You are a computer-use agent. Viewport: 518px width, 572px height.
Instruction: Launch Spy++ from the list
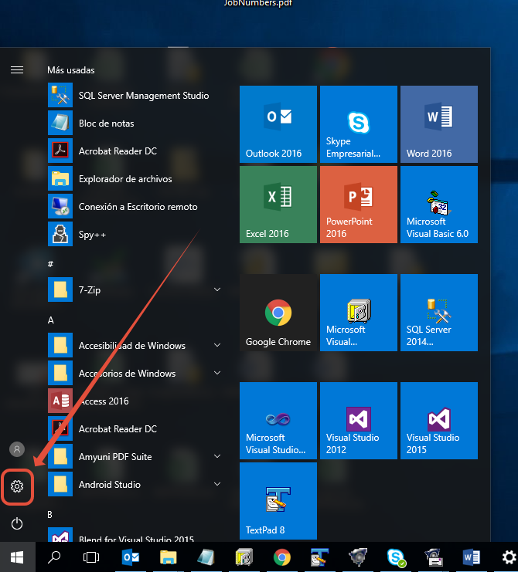(x=136, y=234)
